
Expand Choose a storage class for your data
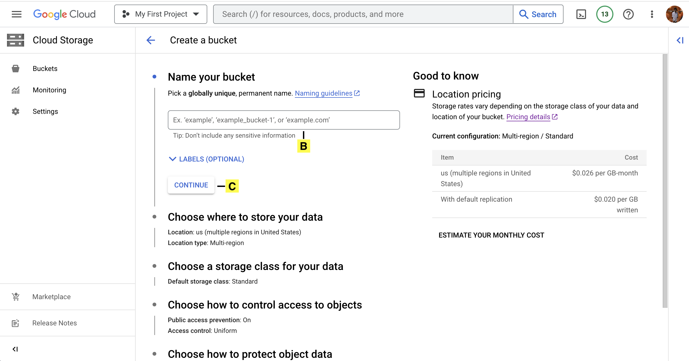pyautogui.click(x=255, y=266)
